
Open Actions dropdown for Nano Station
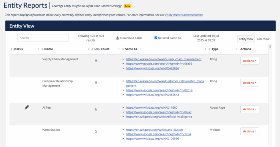[x=250, y=131]
